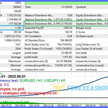108x108 pixels.
Task: Click the 2021.11.18 date on chart axis
Action: point(48,105)
